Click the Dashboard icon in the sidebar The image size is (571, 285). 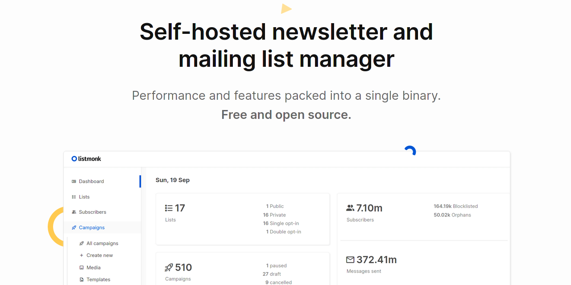pyautogui.click(x=74, y=181)
